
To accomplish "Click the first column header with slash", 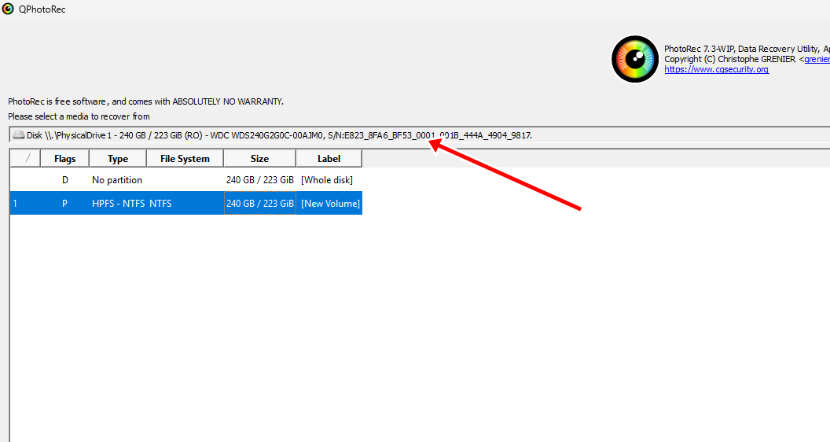I will pyautogui.click(x=25, y=158).
